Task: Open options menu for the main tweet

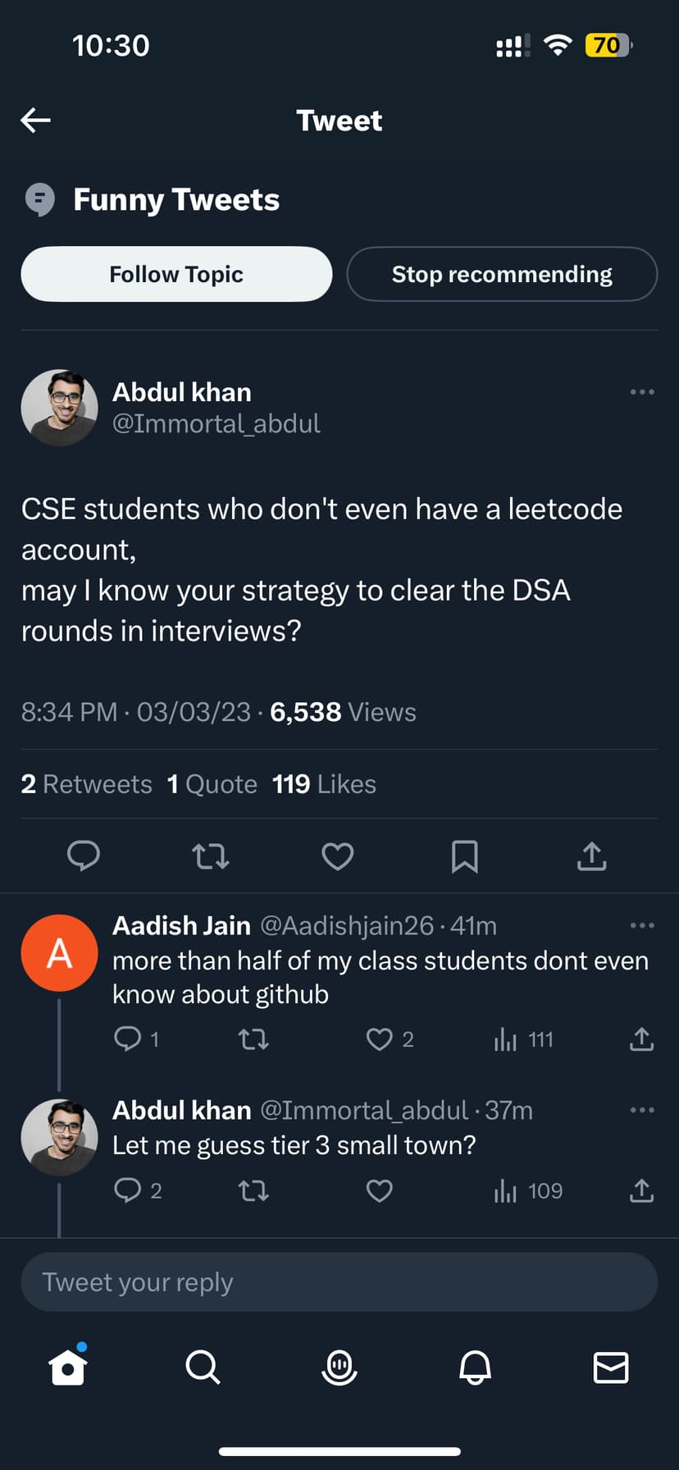Action: [642, 392]
